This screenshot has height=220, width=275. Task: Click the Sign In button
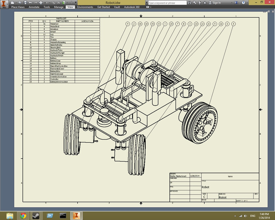click(x=217, y=3)
